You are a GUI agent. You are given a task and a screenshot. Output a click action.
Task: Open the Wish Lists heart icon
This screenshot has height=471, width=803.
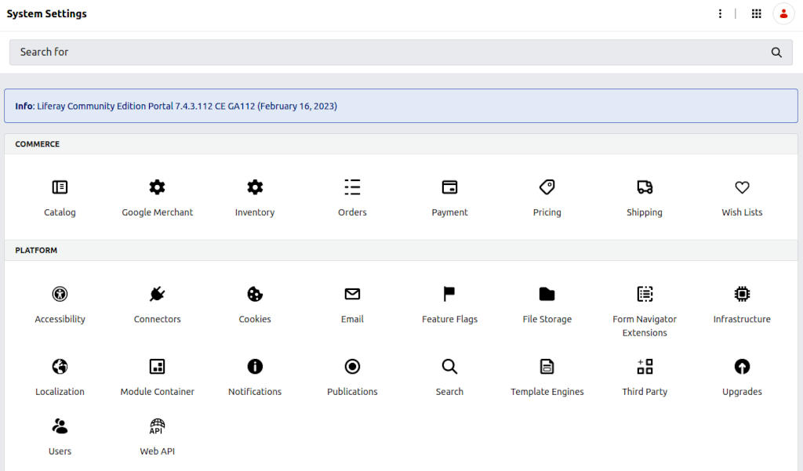click(742, 187)
